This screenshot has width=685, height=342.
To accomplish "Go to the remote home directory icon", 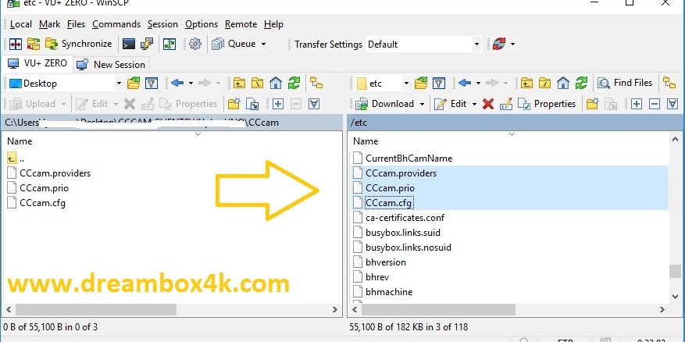I will [x=563, y=83].
